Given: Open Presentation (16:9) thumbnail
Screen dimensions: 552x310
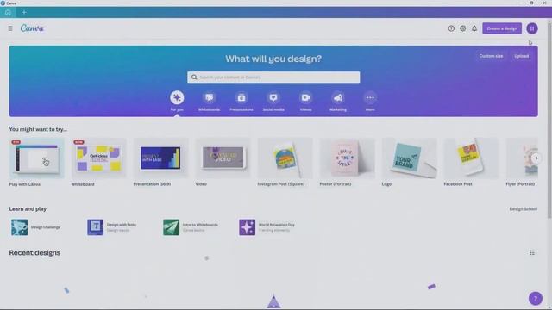Looking at the screenshot, I should pyautogui.click(x=161, y=158).
